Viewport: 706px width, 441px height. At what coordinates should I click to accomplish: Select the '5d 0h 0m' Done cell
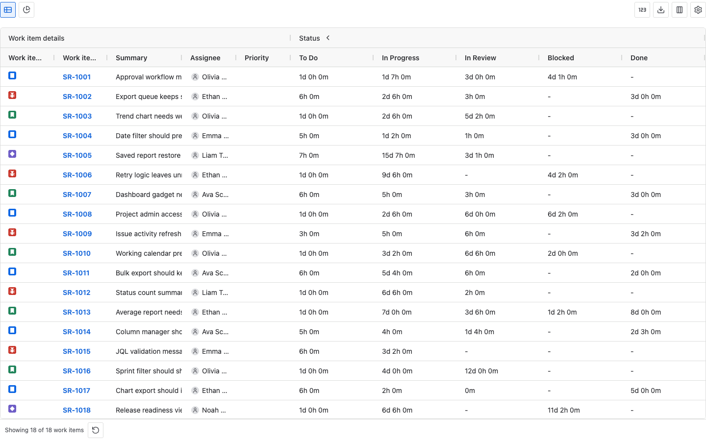click(646, 391)
